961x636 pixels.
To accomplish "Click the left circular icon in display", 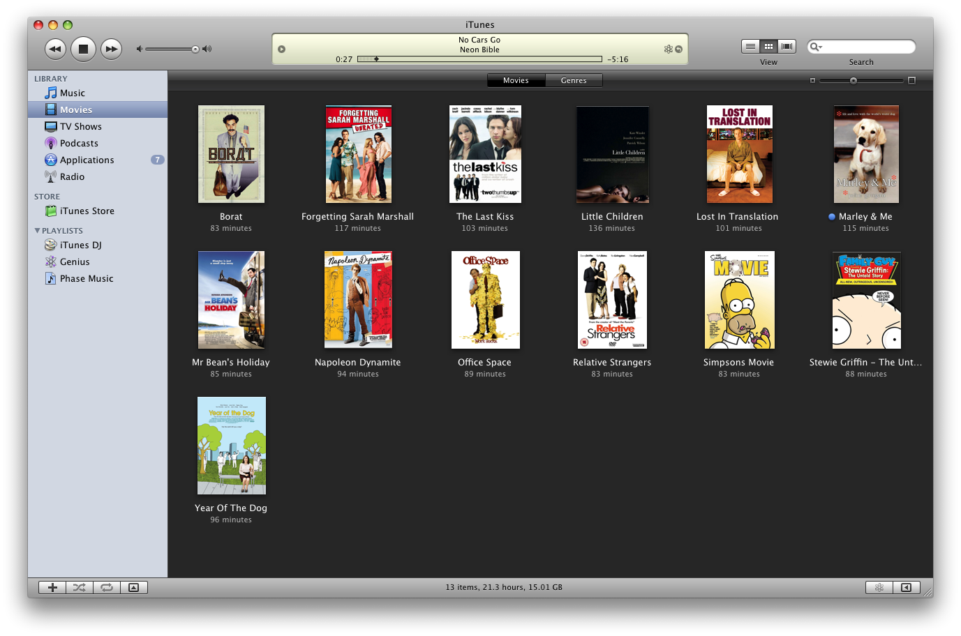I will [x=281, y=49].
